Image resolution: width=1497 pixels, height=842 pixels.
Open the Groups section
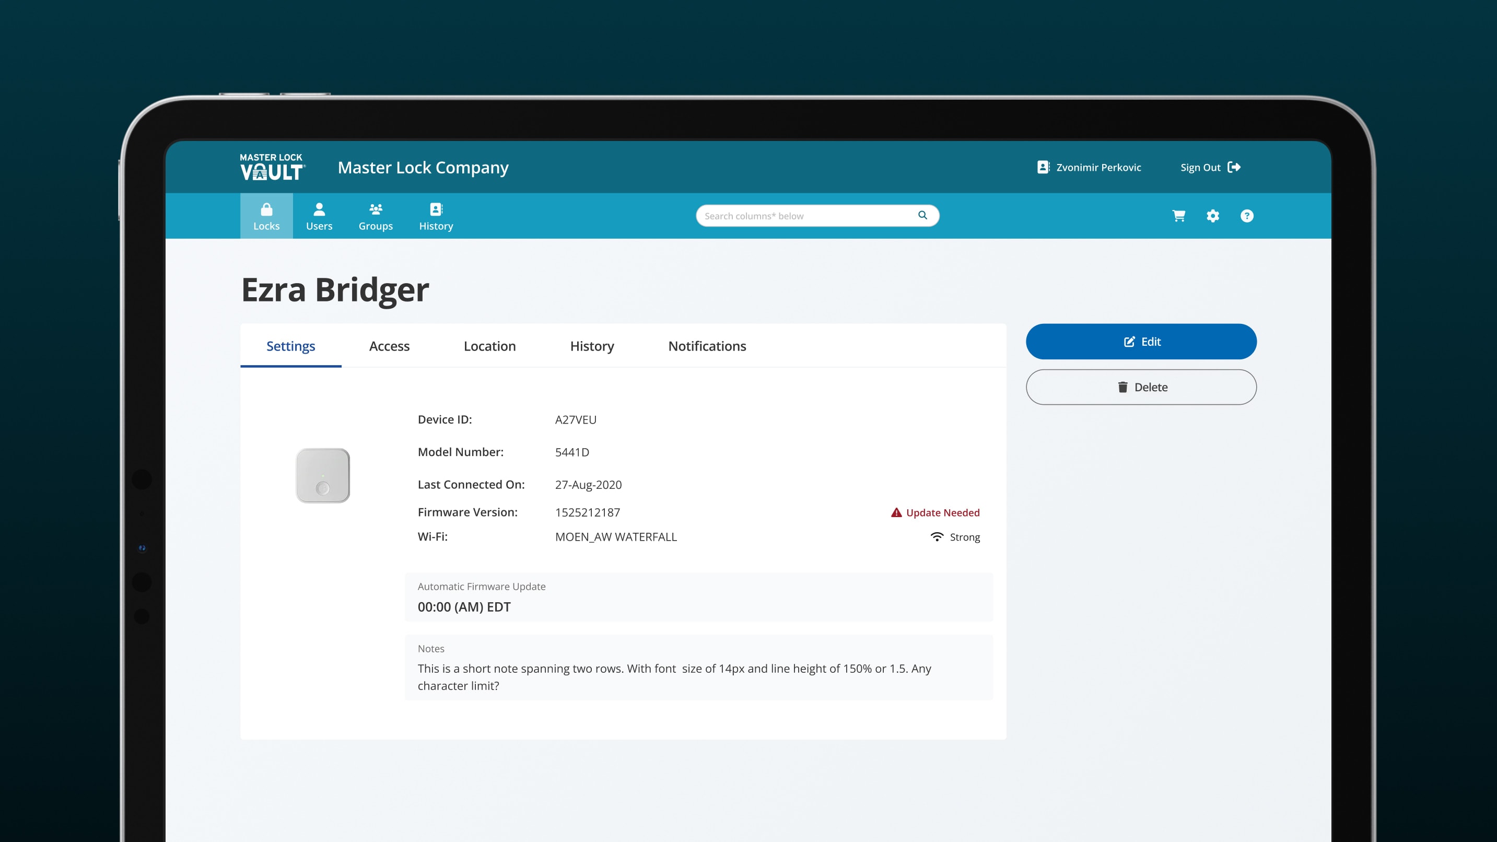(376, 216)
